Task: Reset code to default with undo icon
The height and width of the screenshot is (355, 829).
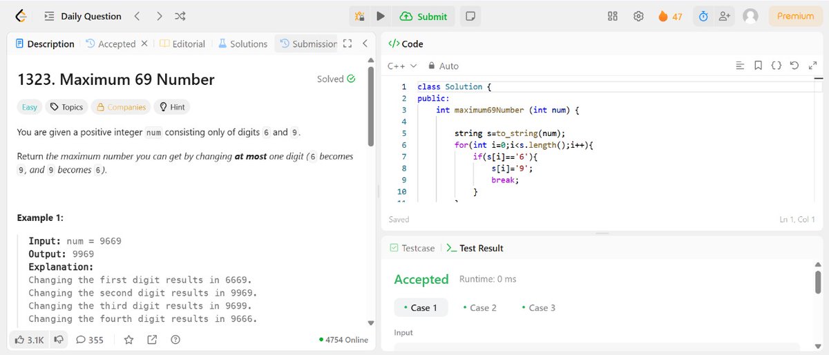Action: [x=794, y=66]
